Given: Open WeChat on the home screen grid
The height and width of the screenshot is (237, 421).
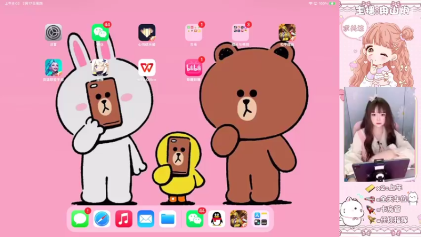Looking at the screenshot, I should pyautogui.click(x=100, y=33).
